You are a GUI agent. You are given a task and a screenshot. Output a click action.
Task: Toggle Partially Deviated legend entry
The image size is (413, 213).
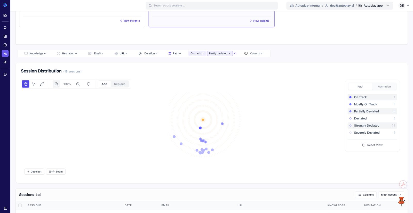pyautogui.click(x=366, y=111)
